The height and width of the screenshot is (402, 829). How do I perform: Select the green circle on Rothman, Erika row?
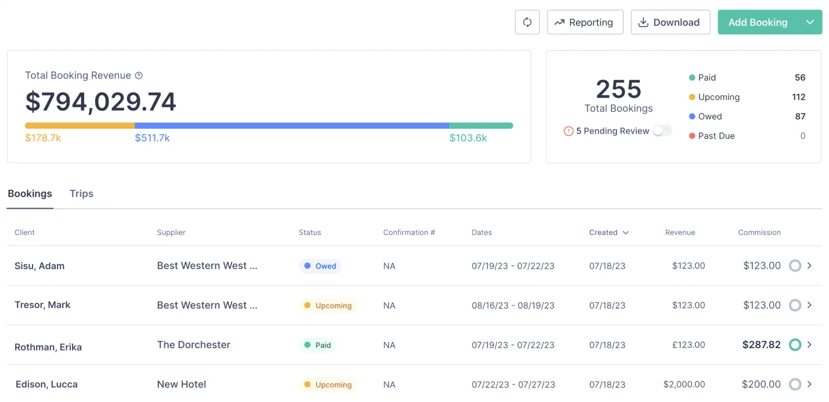coord(795,345)
